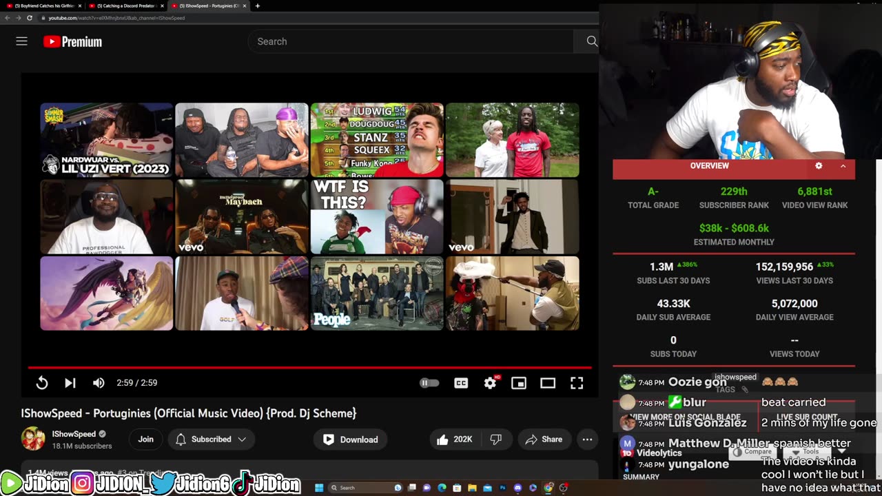Enable theater mode view

548,383
